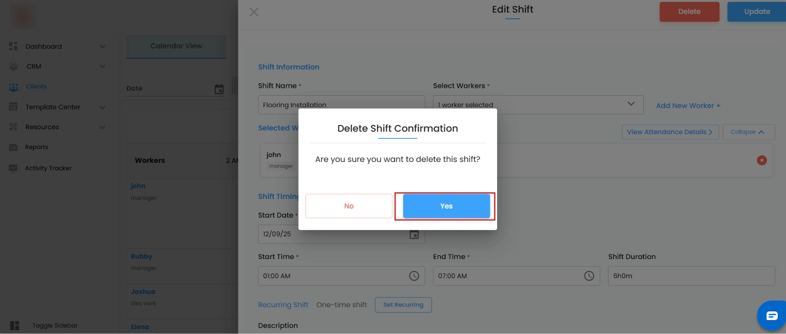
Task: Click the red remove worker icon for john
Action: [x=761, y=161]
